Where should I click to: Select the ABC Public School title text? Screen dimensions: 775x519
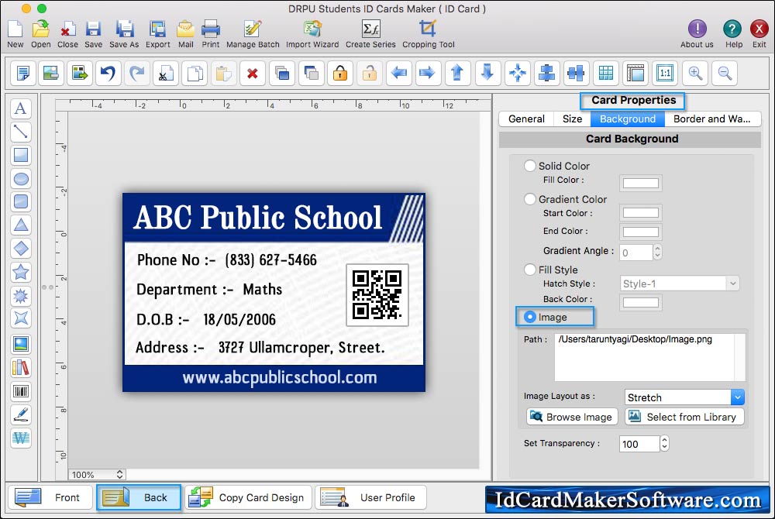[258, 217]
